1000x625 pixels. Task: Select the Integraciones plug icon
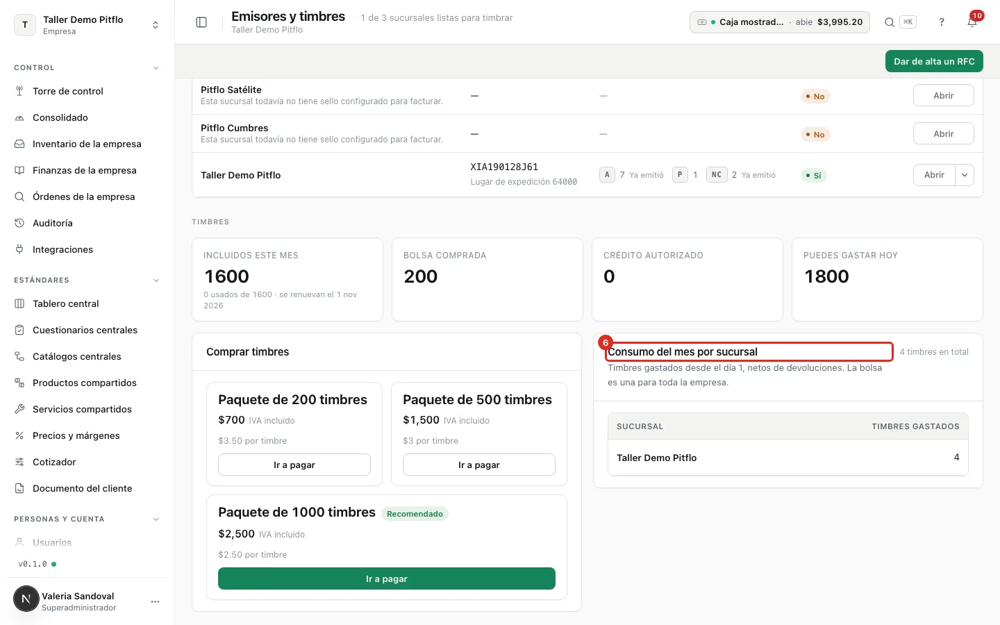point(19,249)
